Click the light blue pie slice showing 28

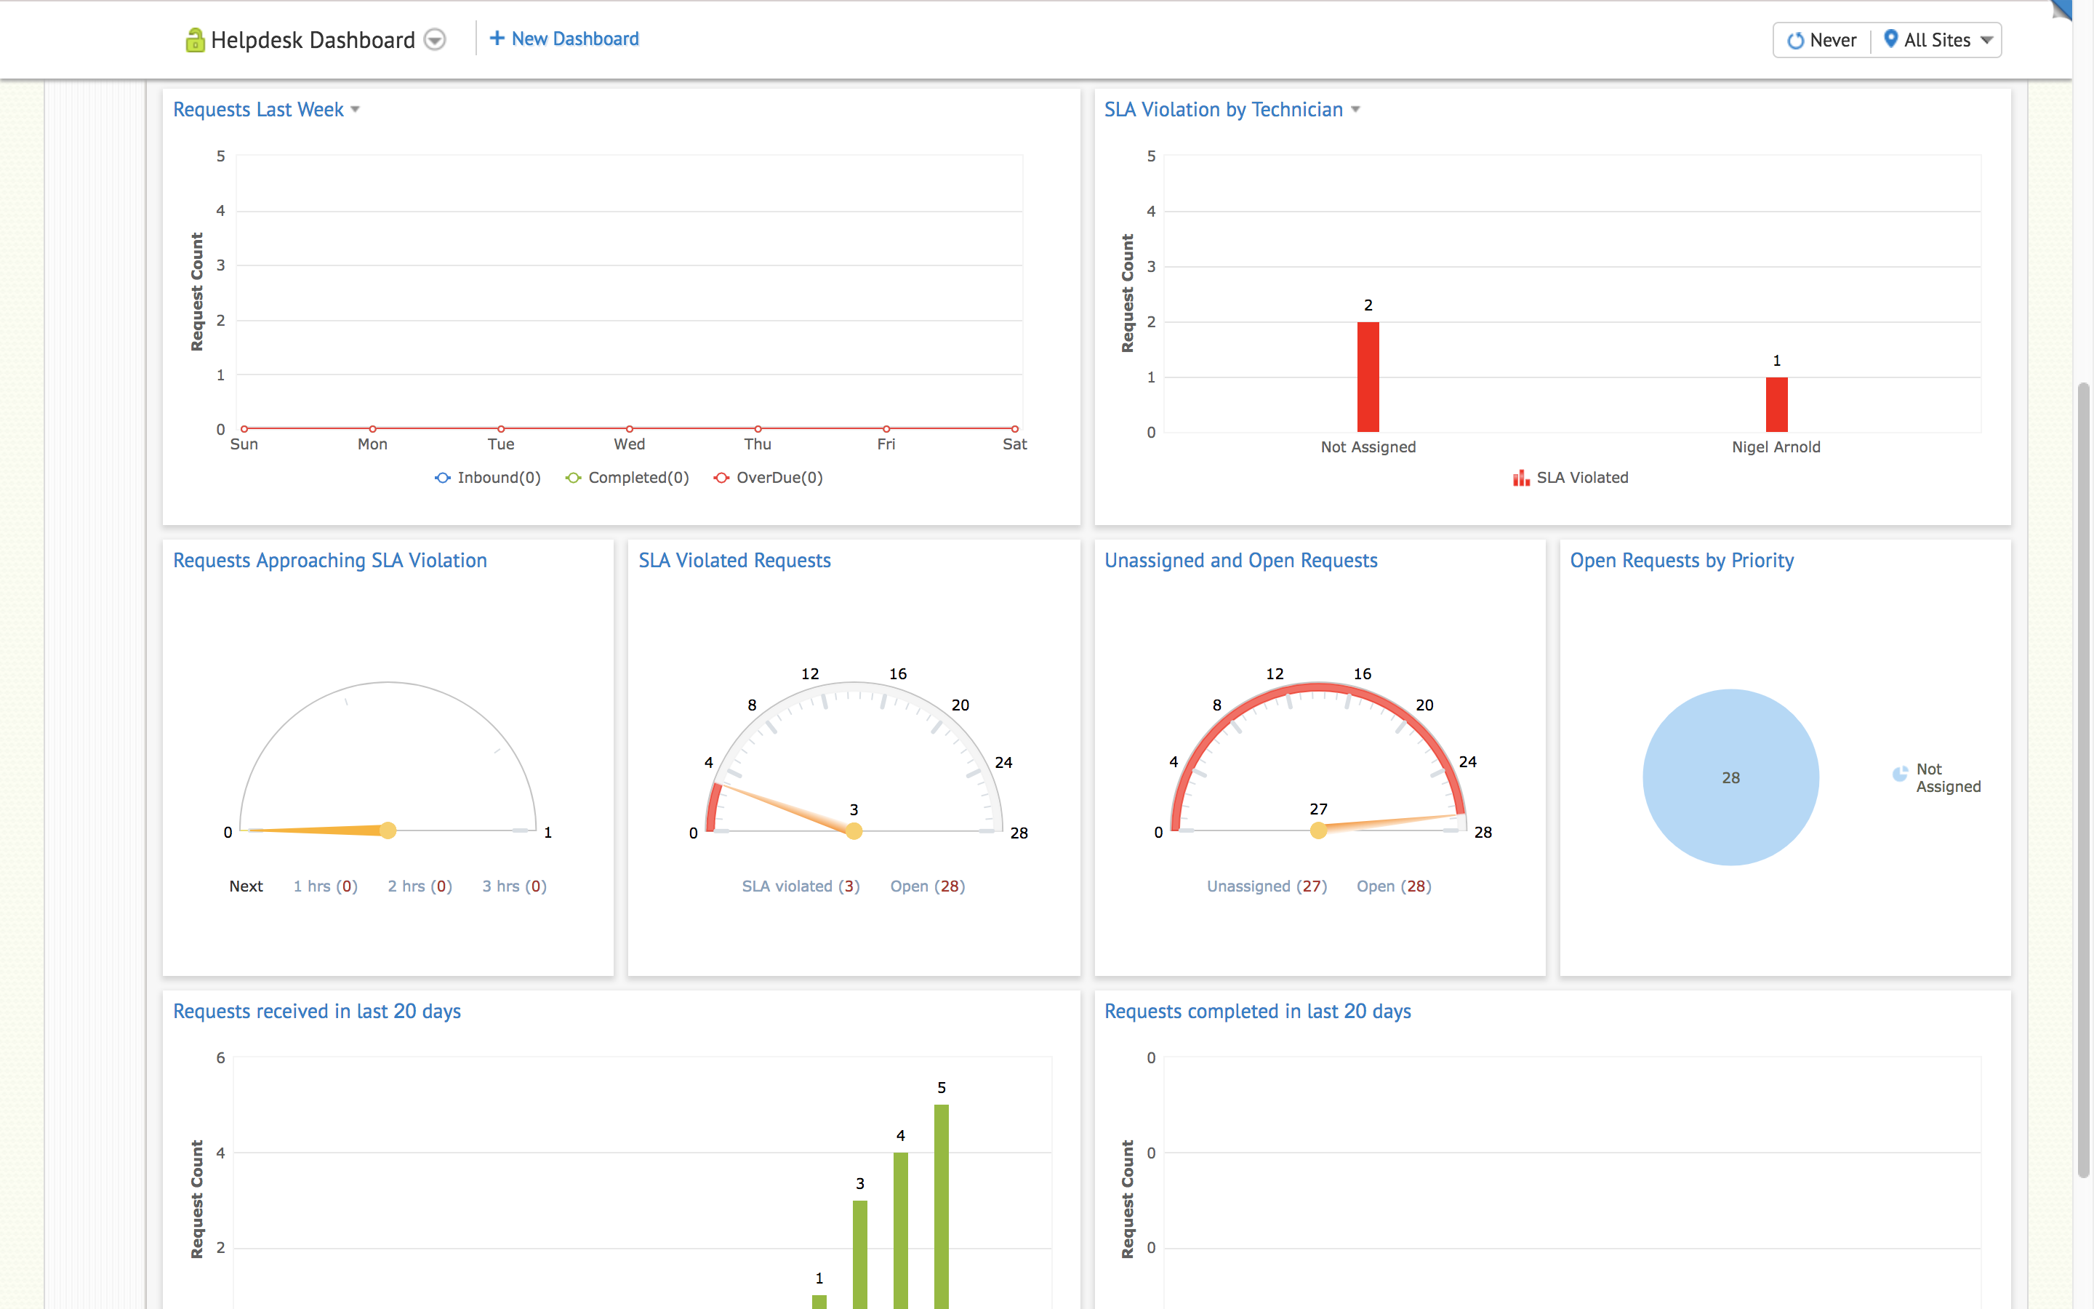click(x=1730, y=777)
